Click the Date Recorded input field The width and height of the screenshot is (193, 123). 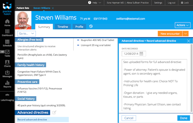134,54
